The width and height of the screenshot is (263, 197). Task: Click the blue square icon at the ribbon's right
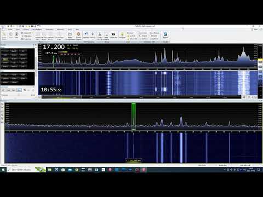pyautogui.click(x=165, y=34)
